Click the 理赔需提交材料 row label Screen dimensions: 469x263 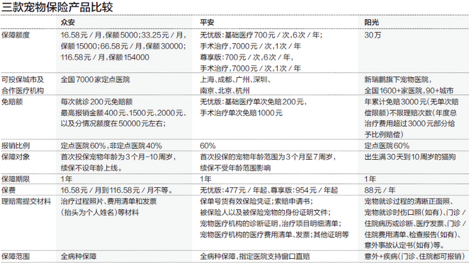pyautogui.click(x=26, y=201)
